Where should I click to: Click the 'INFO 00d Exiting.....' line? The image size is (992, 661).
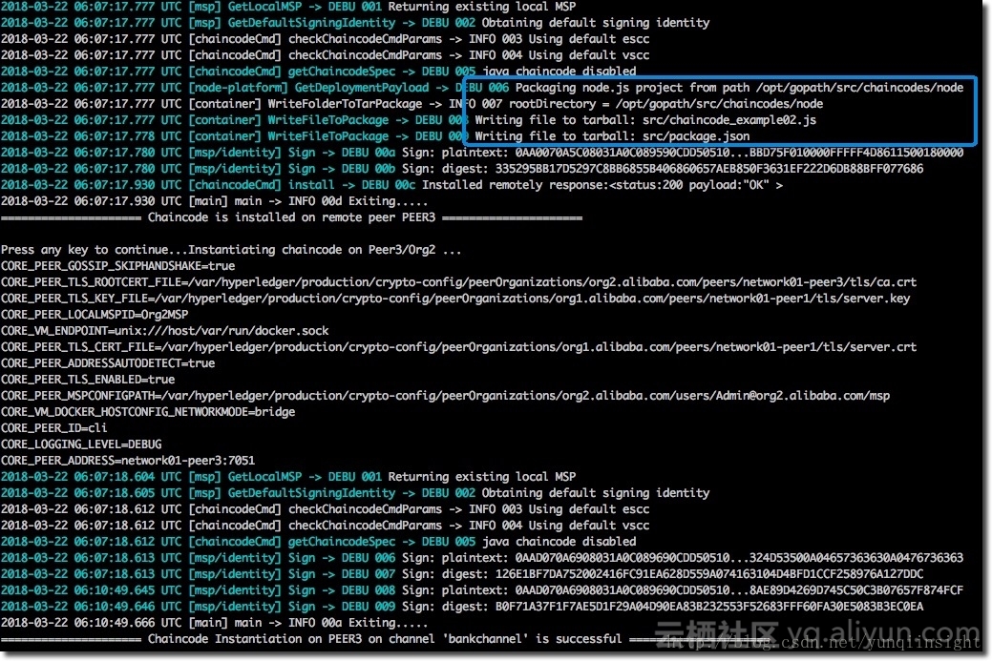(x=215, y=201)
